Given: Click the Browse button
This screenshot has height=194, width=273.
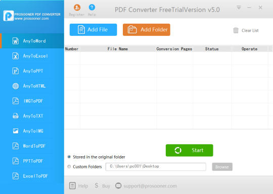Looking at the screenshot, I should coord(222,167).
